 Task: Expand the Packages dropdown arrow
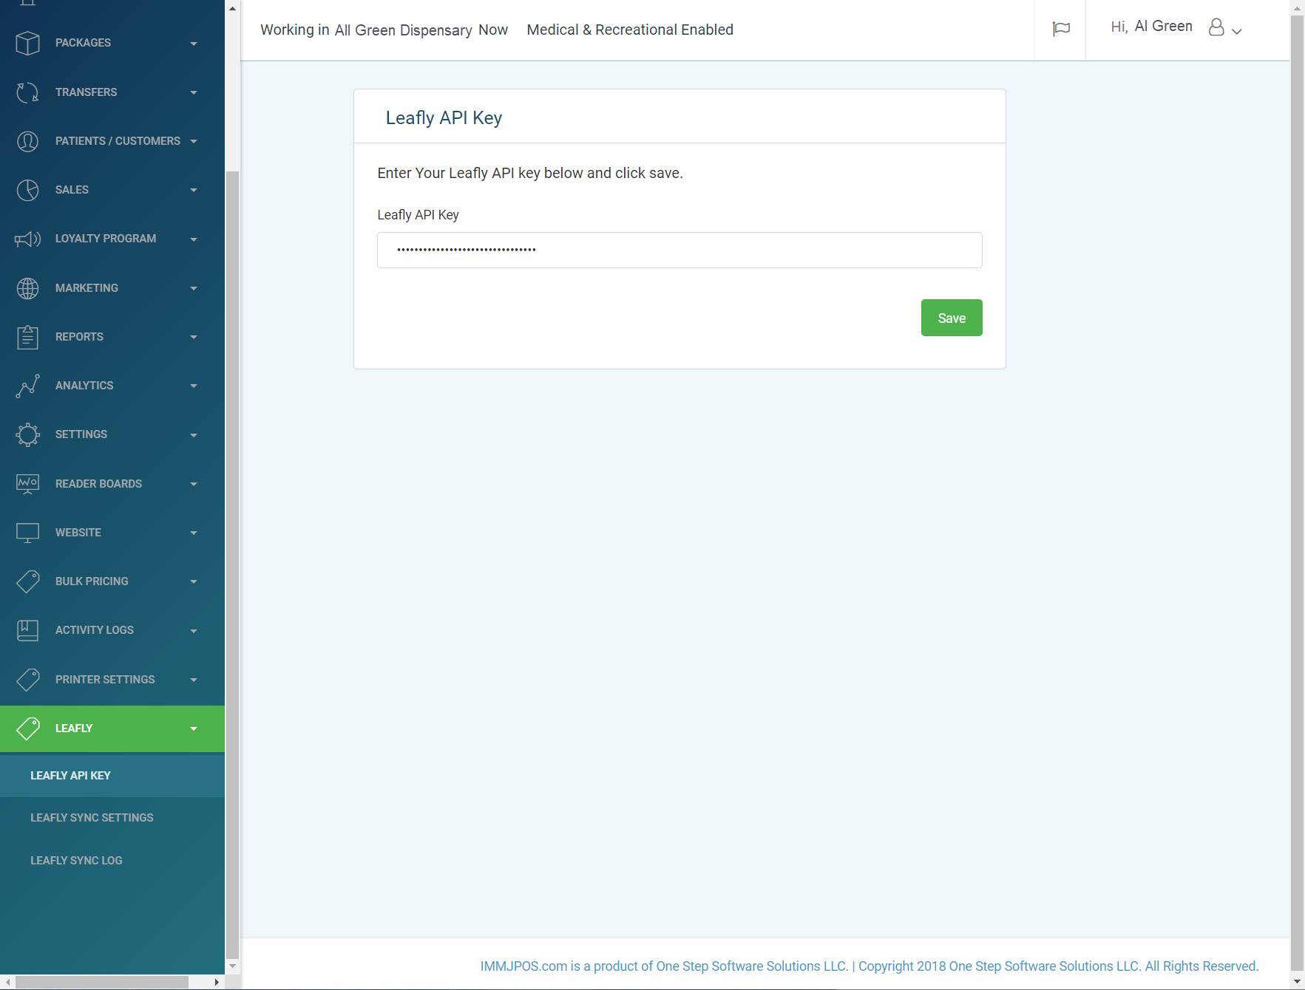point(194,44)
